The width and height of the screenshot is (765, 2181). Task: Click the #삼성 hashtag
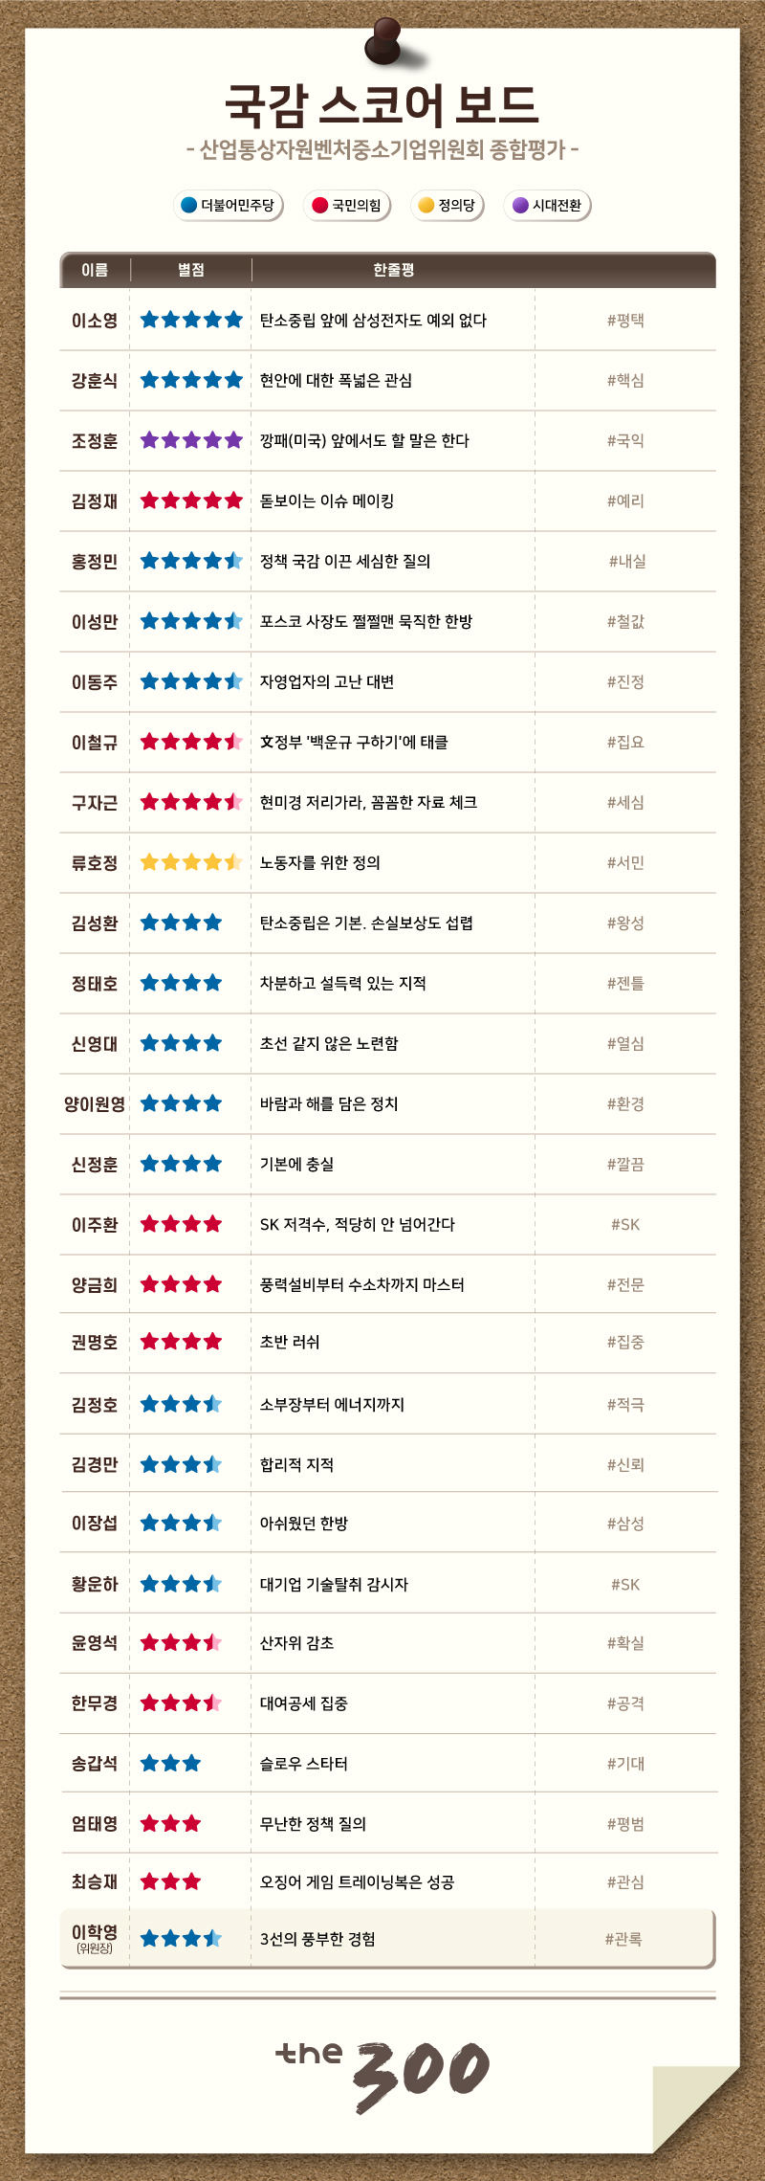[x=625, y=1523]
